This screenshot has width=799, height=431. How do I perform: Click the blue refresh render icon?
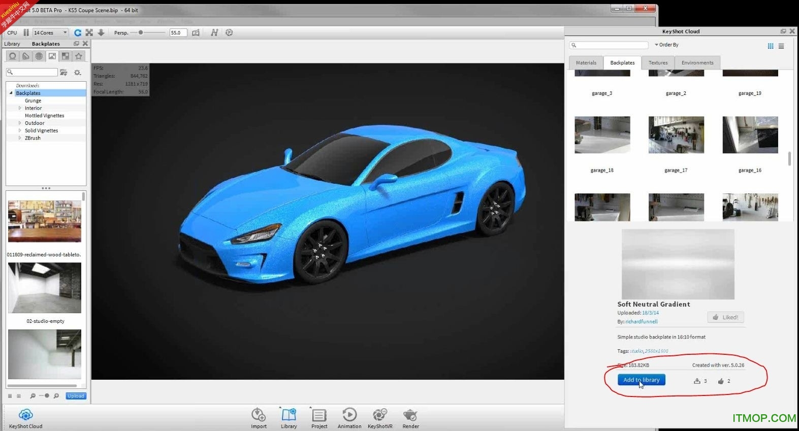click(78, 32)
